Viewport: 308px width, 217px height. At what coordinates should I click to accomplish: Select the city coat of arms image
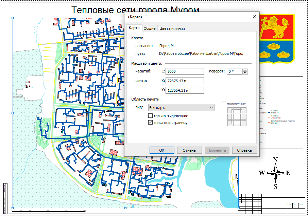click(x=276, y=39)
